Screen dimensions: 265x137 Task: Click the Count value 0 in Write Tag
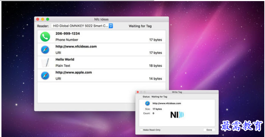(x=153, y=113)
